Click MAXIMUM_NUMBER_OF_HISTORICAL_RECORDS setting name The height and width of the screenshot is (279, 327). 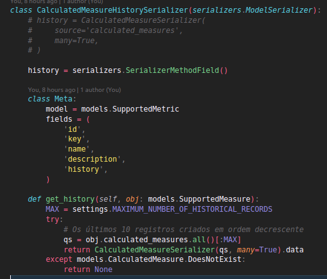coord(192,209)
